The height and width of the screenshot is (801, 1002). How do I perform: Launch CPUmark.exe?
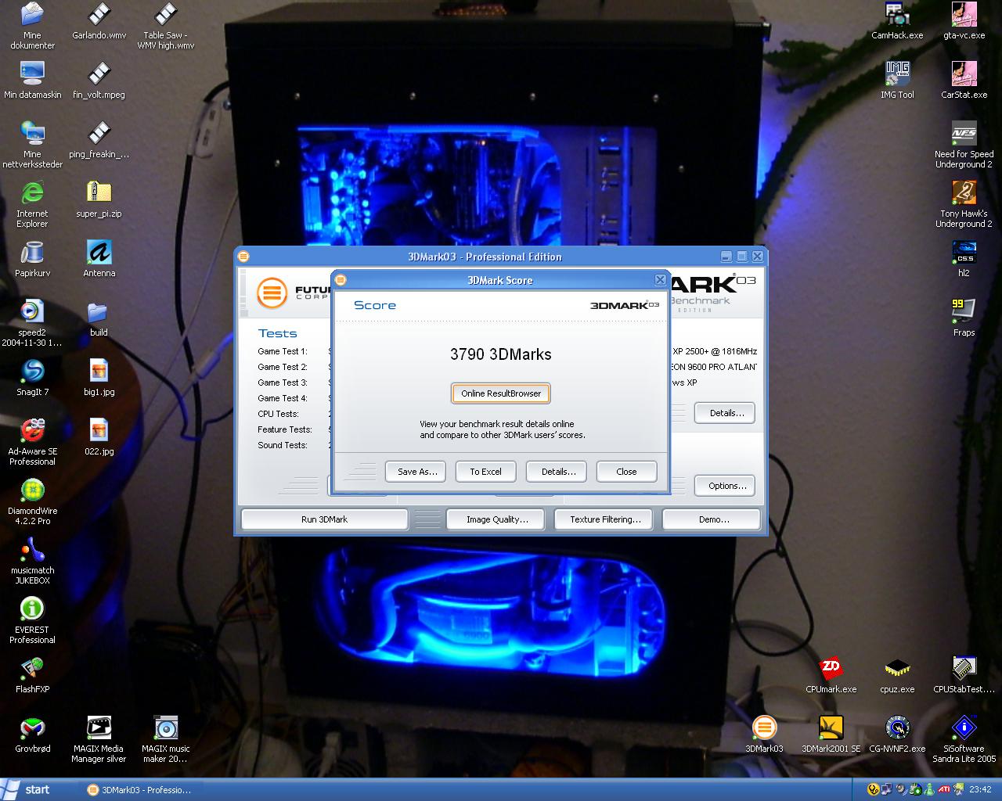[x=831, y=669]
